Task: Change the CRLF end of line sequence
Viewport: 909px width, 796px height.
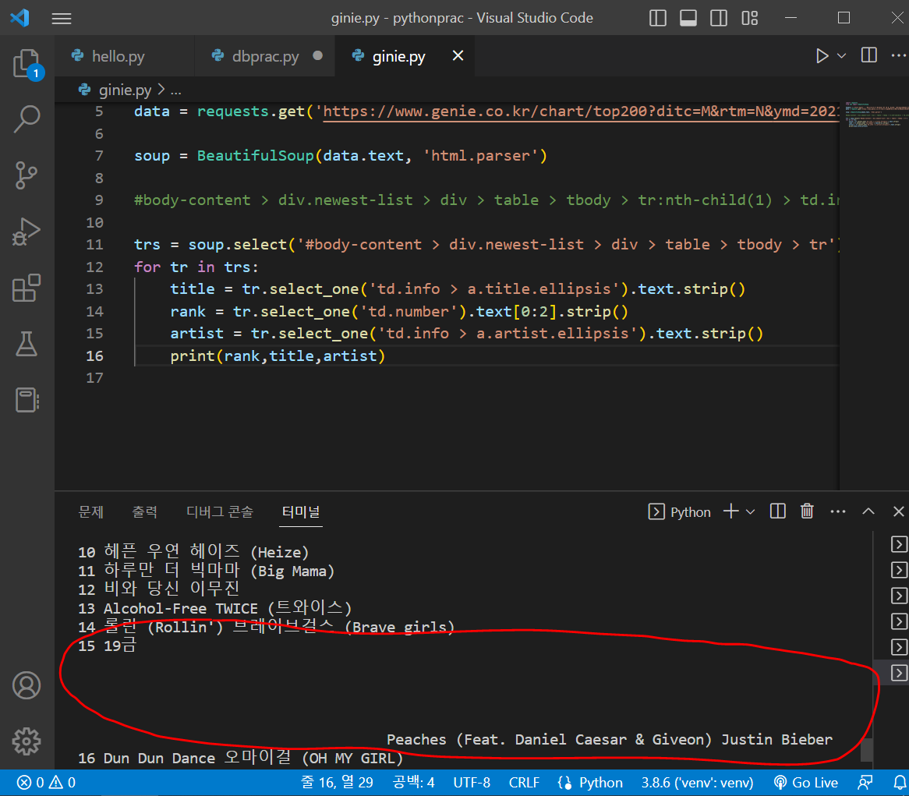Action: click(x=524, y=783)
